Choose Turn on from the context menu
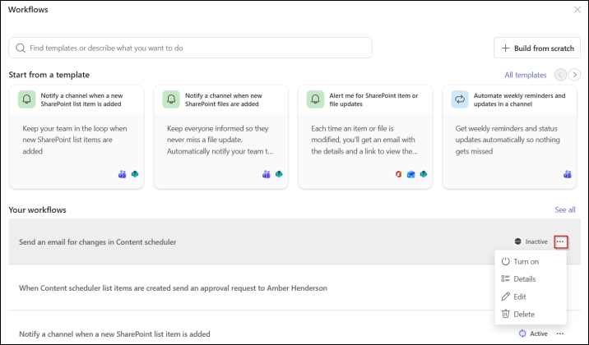 pos(531,261)
